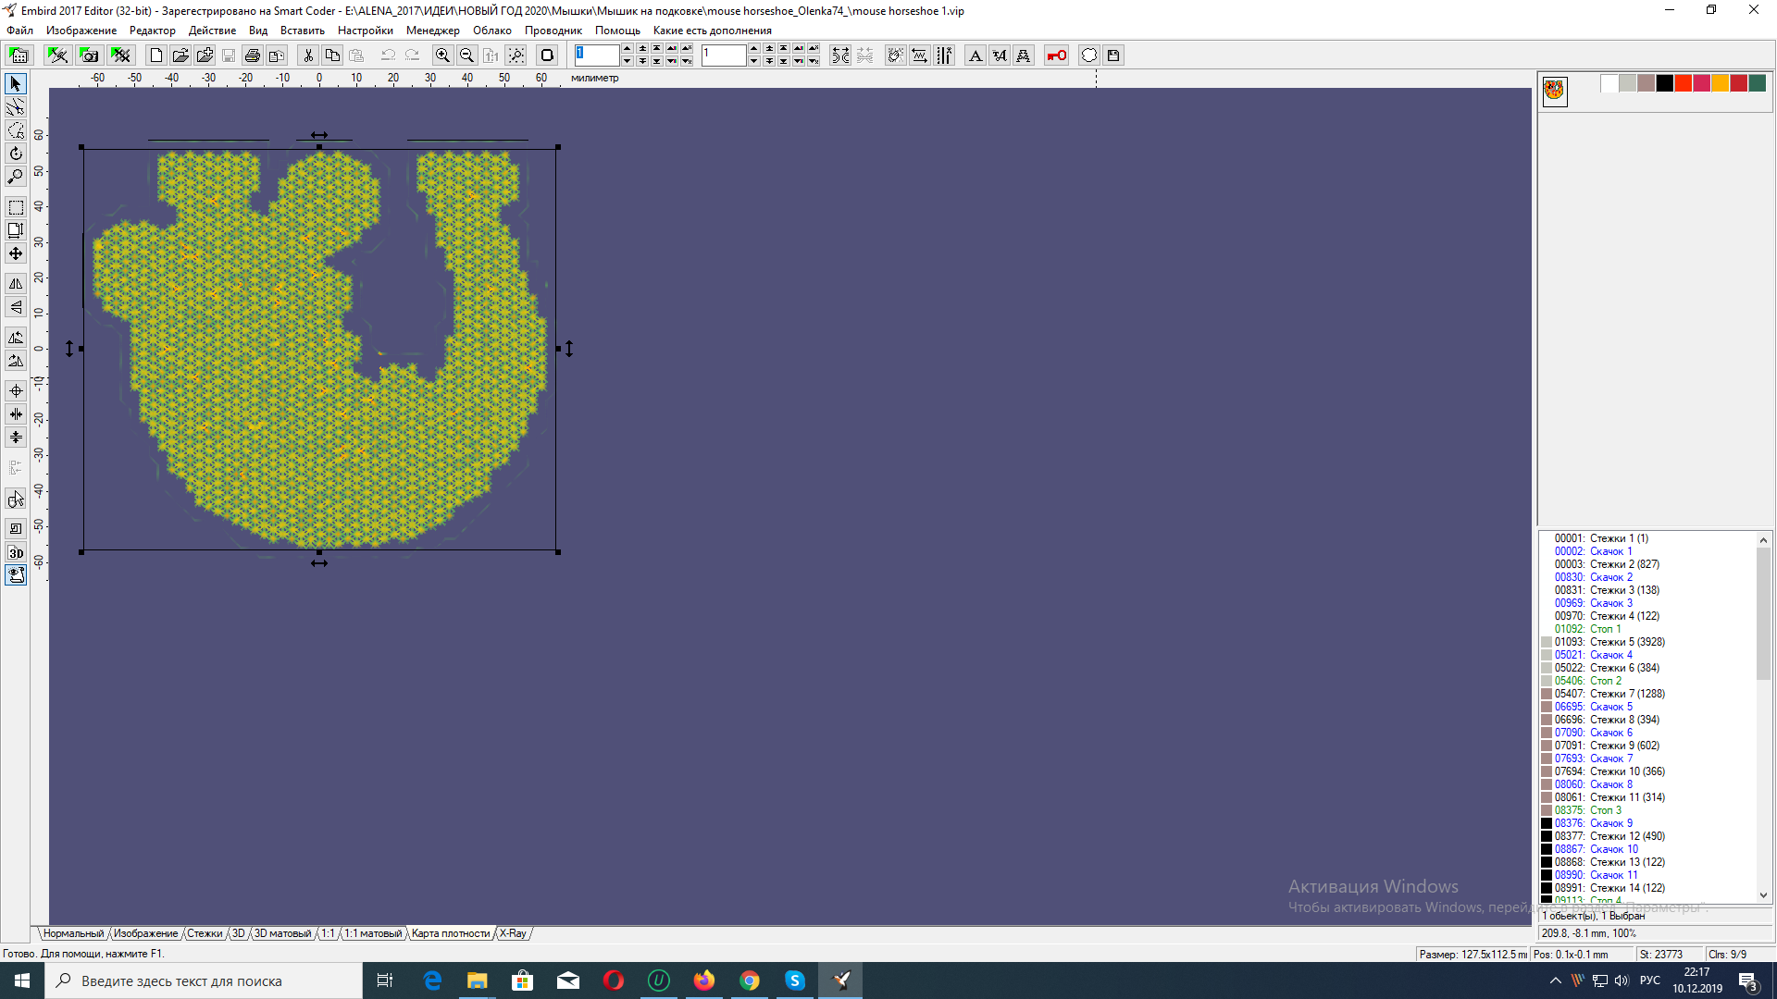Switch to the 1:1 view tab
Image resolution: width=1777 pixels, height=999 pixels.
tap(328, 933)
